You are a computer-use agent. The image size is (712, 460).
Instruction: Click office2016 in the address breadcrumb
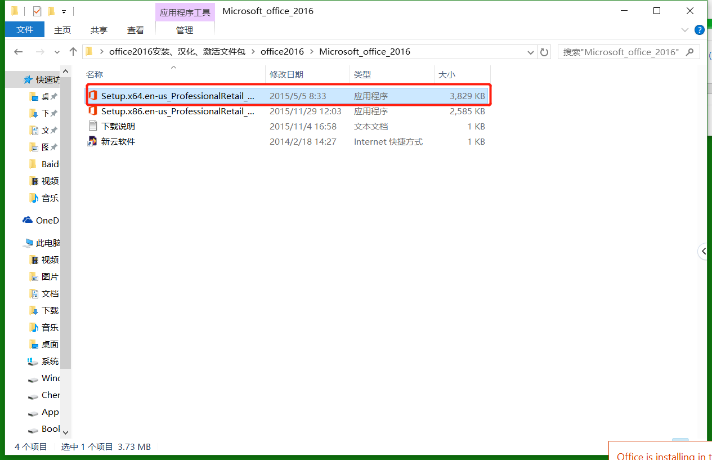(x=282, y=51)
